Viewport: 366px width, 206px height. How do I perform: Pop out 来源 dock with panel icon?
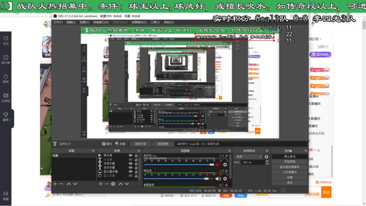coord(139,151)
